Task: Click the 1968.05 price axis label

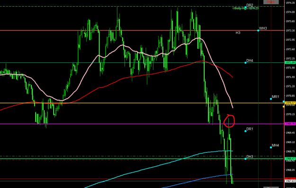Action: [x=290, y=170]
